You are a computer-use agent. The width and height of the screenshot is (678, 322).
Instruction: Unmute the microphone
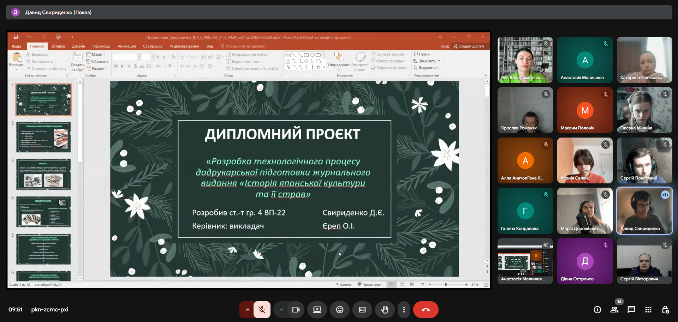(x=262, y=310)
